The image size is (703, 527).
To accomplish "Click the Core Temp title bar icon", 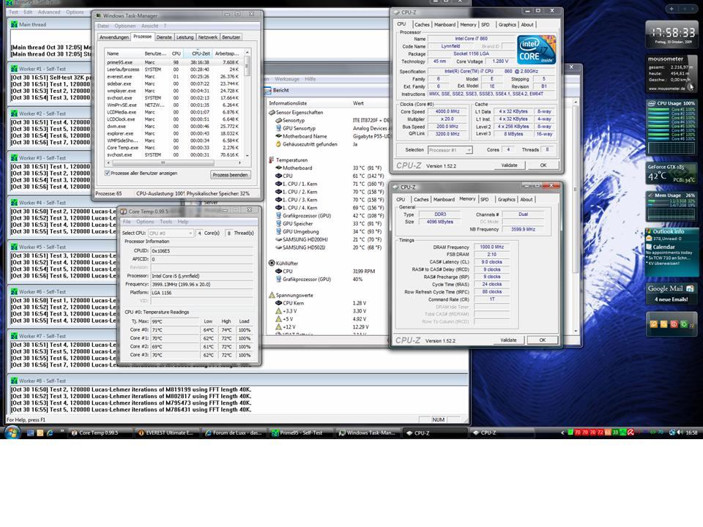I will point(123,211).
